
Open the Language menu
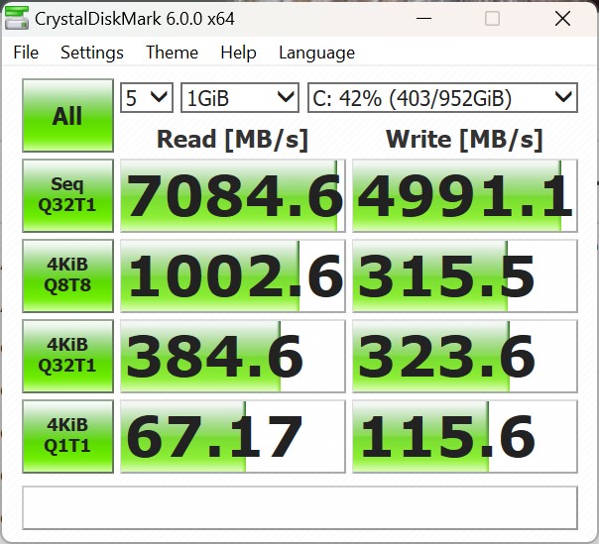(316, 53)
